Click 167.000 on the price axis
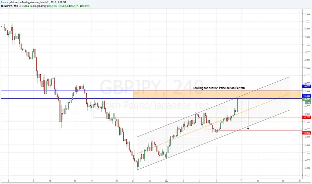The height and width of the screenshot is (184, 312). 307,76
